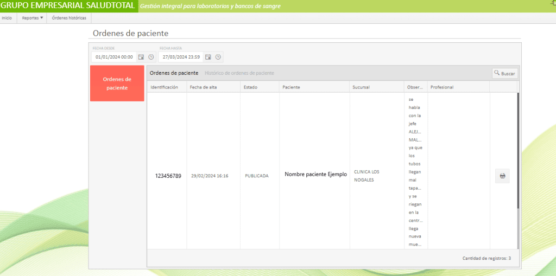Print the order using printer icon
The width and height of the screenshot is (556, 276).
502,176
